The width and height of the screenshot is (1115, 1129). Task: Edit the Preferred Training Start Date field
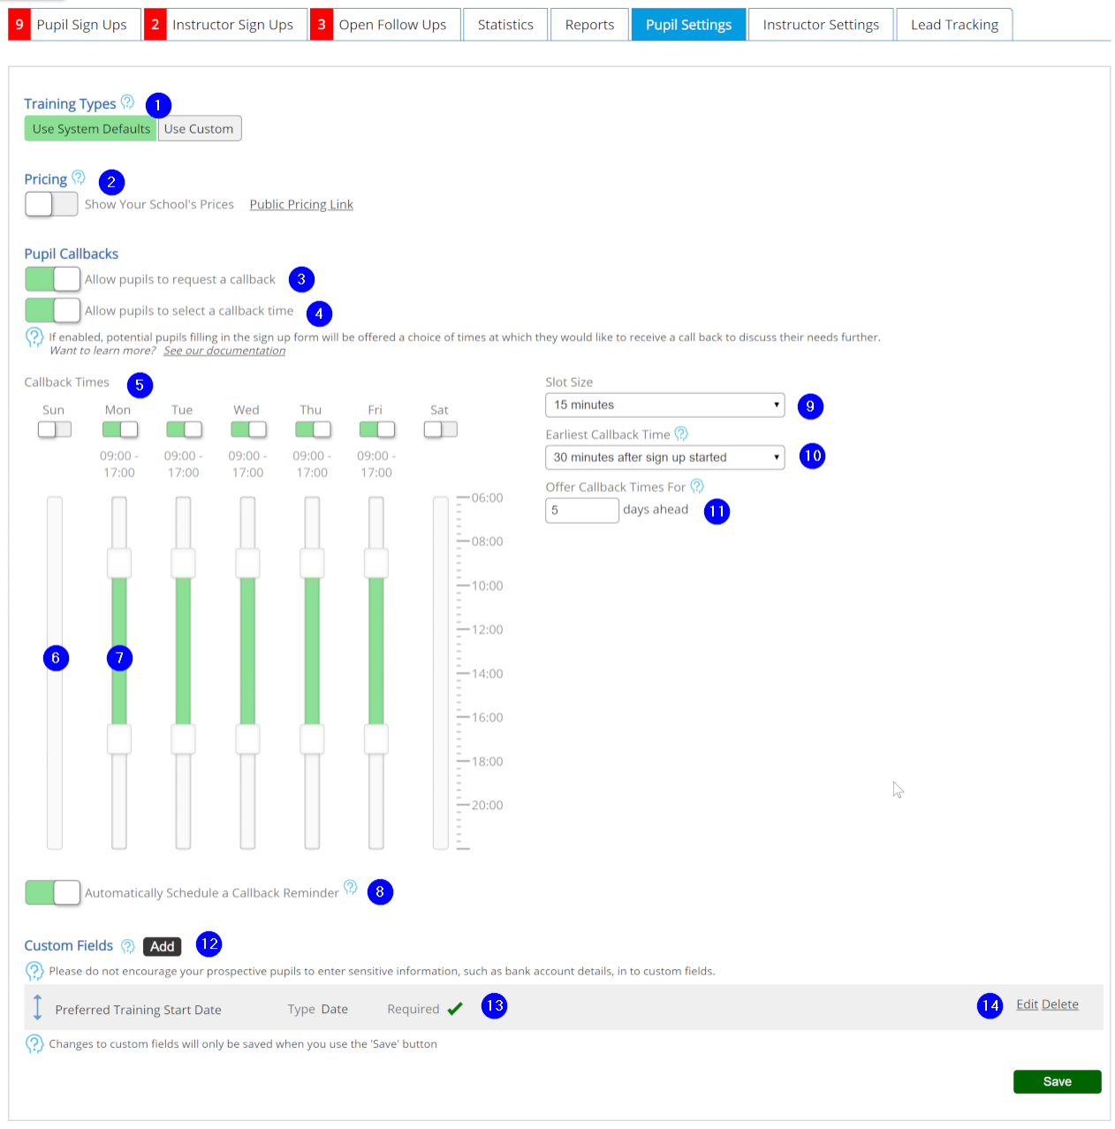tap(1027, 1004)
